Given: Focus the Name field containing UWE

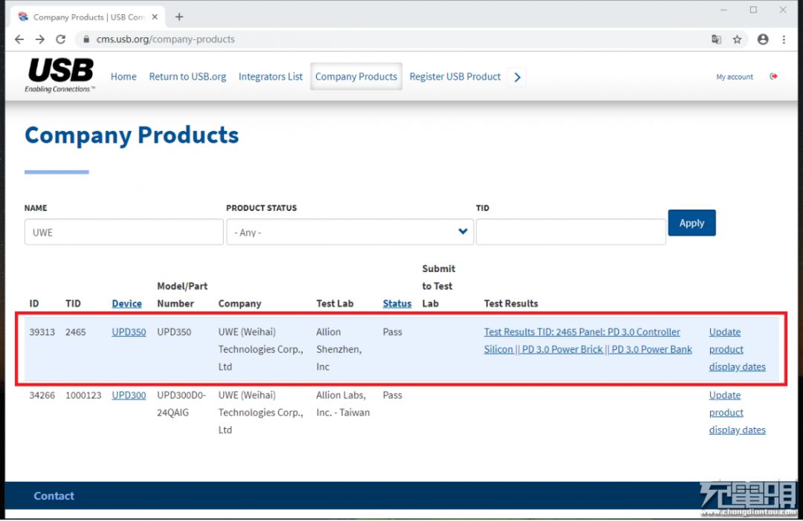Looking at the screenshot, I should [124, 233].
